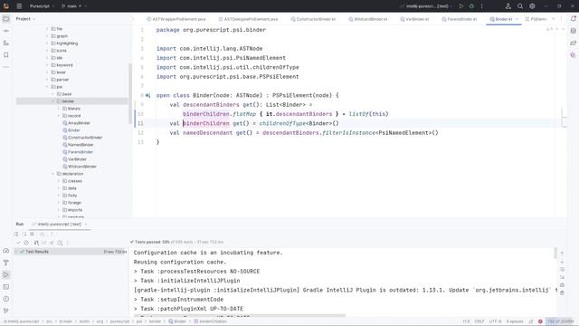Switch to ParensBinder.kt tab

[x=460, y=19]
